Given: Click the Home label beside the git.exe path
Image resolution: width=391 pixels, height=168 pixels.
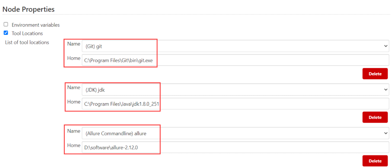Looking at the screenshot, I should click(74, 58).
